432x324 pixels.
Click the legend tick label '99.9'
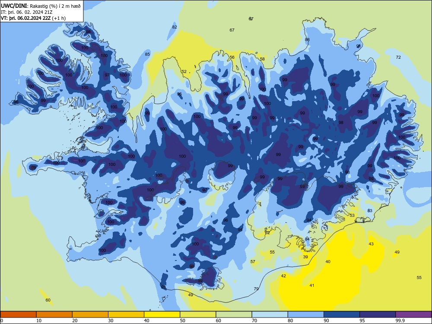pos(400,321)
